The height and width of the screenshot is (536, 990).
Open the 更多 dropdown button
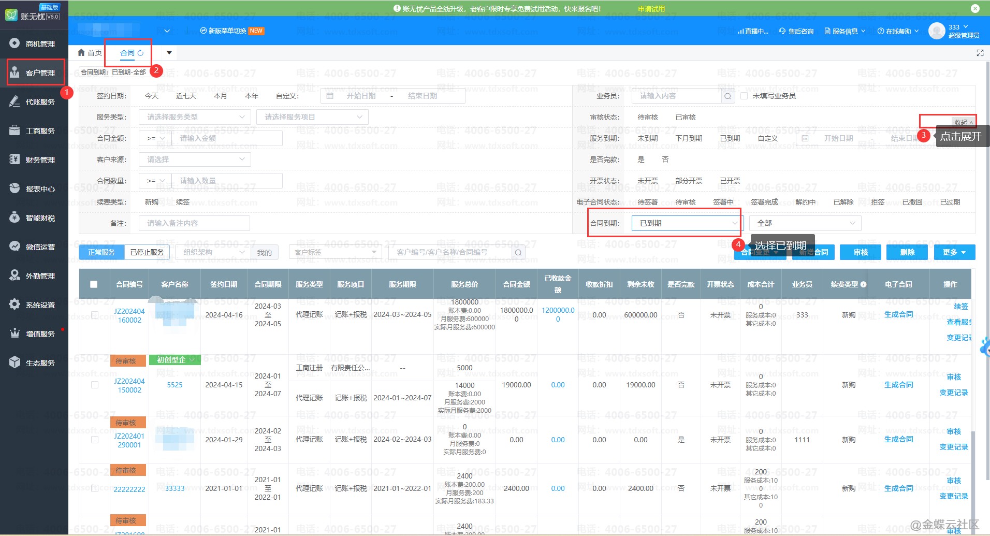(x=954, y=252)
